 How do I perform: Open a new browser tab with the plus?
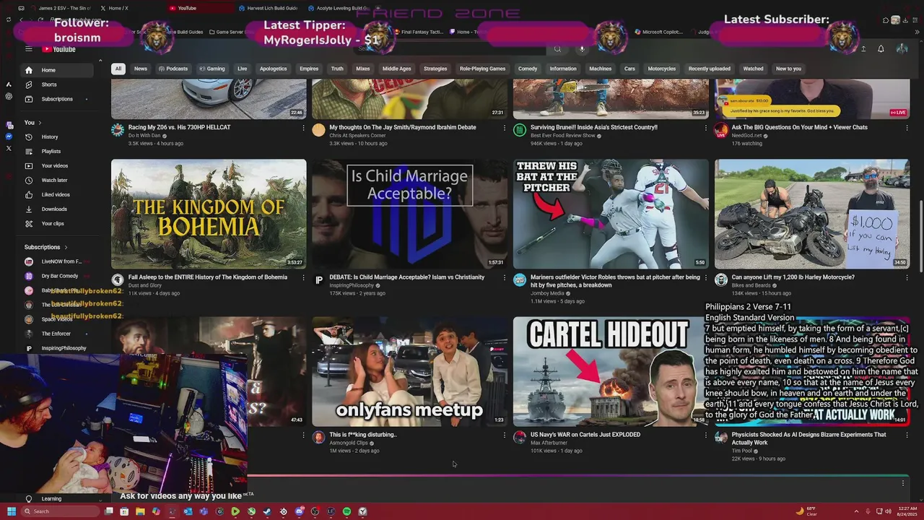click(x=377, y=8)
